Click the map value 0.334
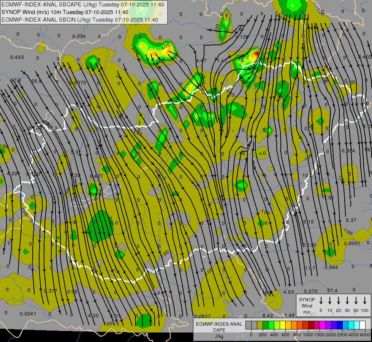Image resolution: width=372 pixels, height=342 pixels. [79, 36]
